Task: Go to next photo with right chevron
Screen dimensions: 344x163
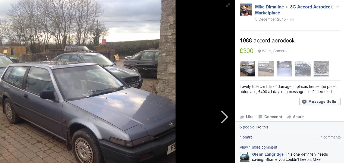Action: pos(224,117)
